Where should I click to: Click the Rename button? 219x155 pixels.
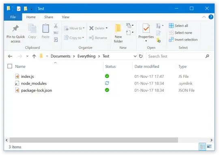pos(98,38)
